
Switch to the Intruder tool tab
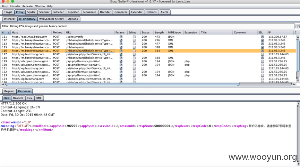pyautogui.click(x=58, y=12)
